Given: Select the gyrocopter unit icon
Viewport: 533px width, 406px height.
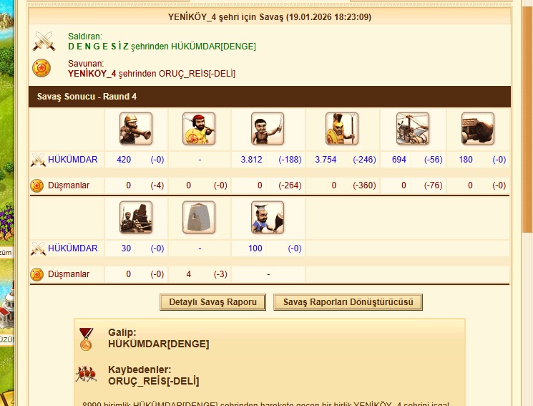Looking at the screenshot, I should [413, 129].
